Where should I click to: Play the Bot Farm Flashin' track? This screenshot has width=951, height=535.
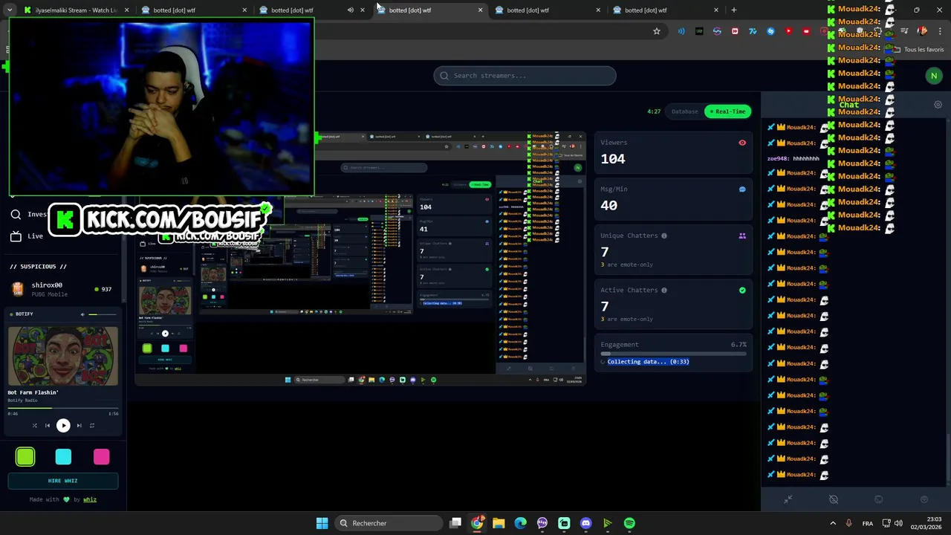coord(63,426)
